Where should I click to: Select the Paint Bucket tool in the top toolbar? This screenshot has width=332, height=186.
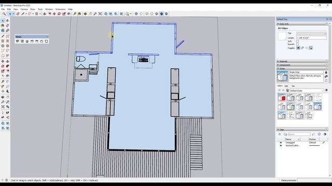coord(79,14)
